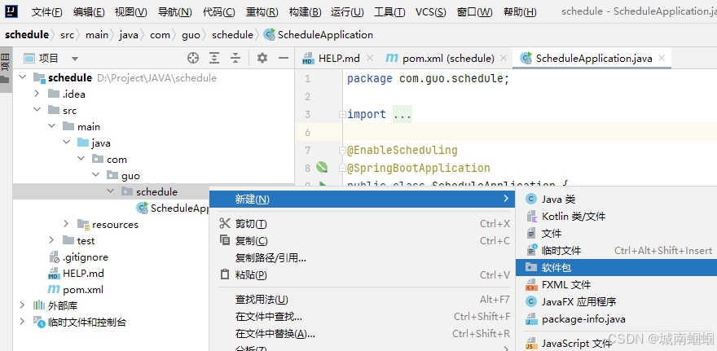Click the vertical 项目 tool window button

coord(6,68)
